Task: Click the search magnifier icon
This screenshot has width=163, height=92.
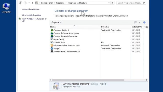Action: pyautogui.click(x=144, y=3)
